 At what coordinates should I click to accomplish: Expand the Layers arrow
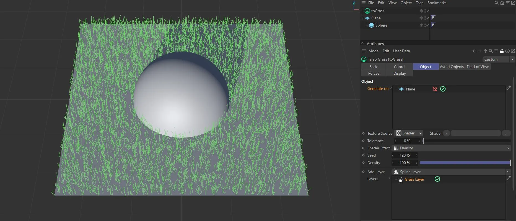point(390,178)
